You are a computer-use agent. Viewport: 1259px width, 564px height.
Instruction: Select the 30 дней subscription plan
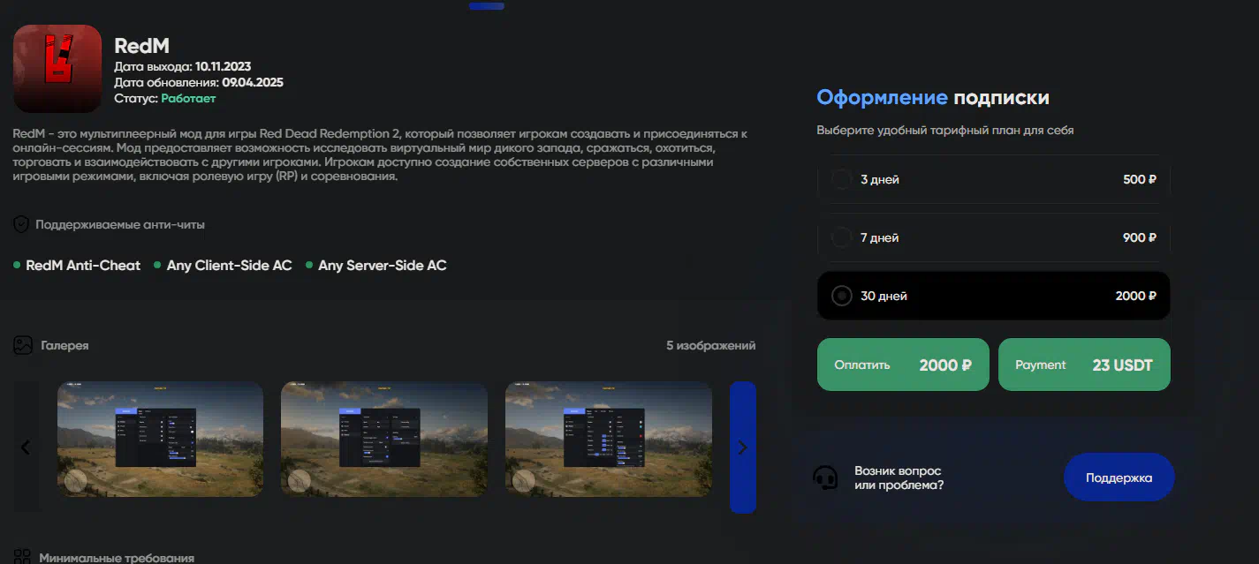pos(994,296)
